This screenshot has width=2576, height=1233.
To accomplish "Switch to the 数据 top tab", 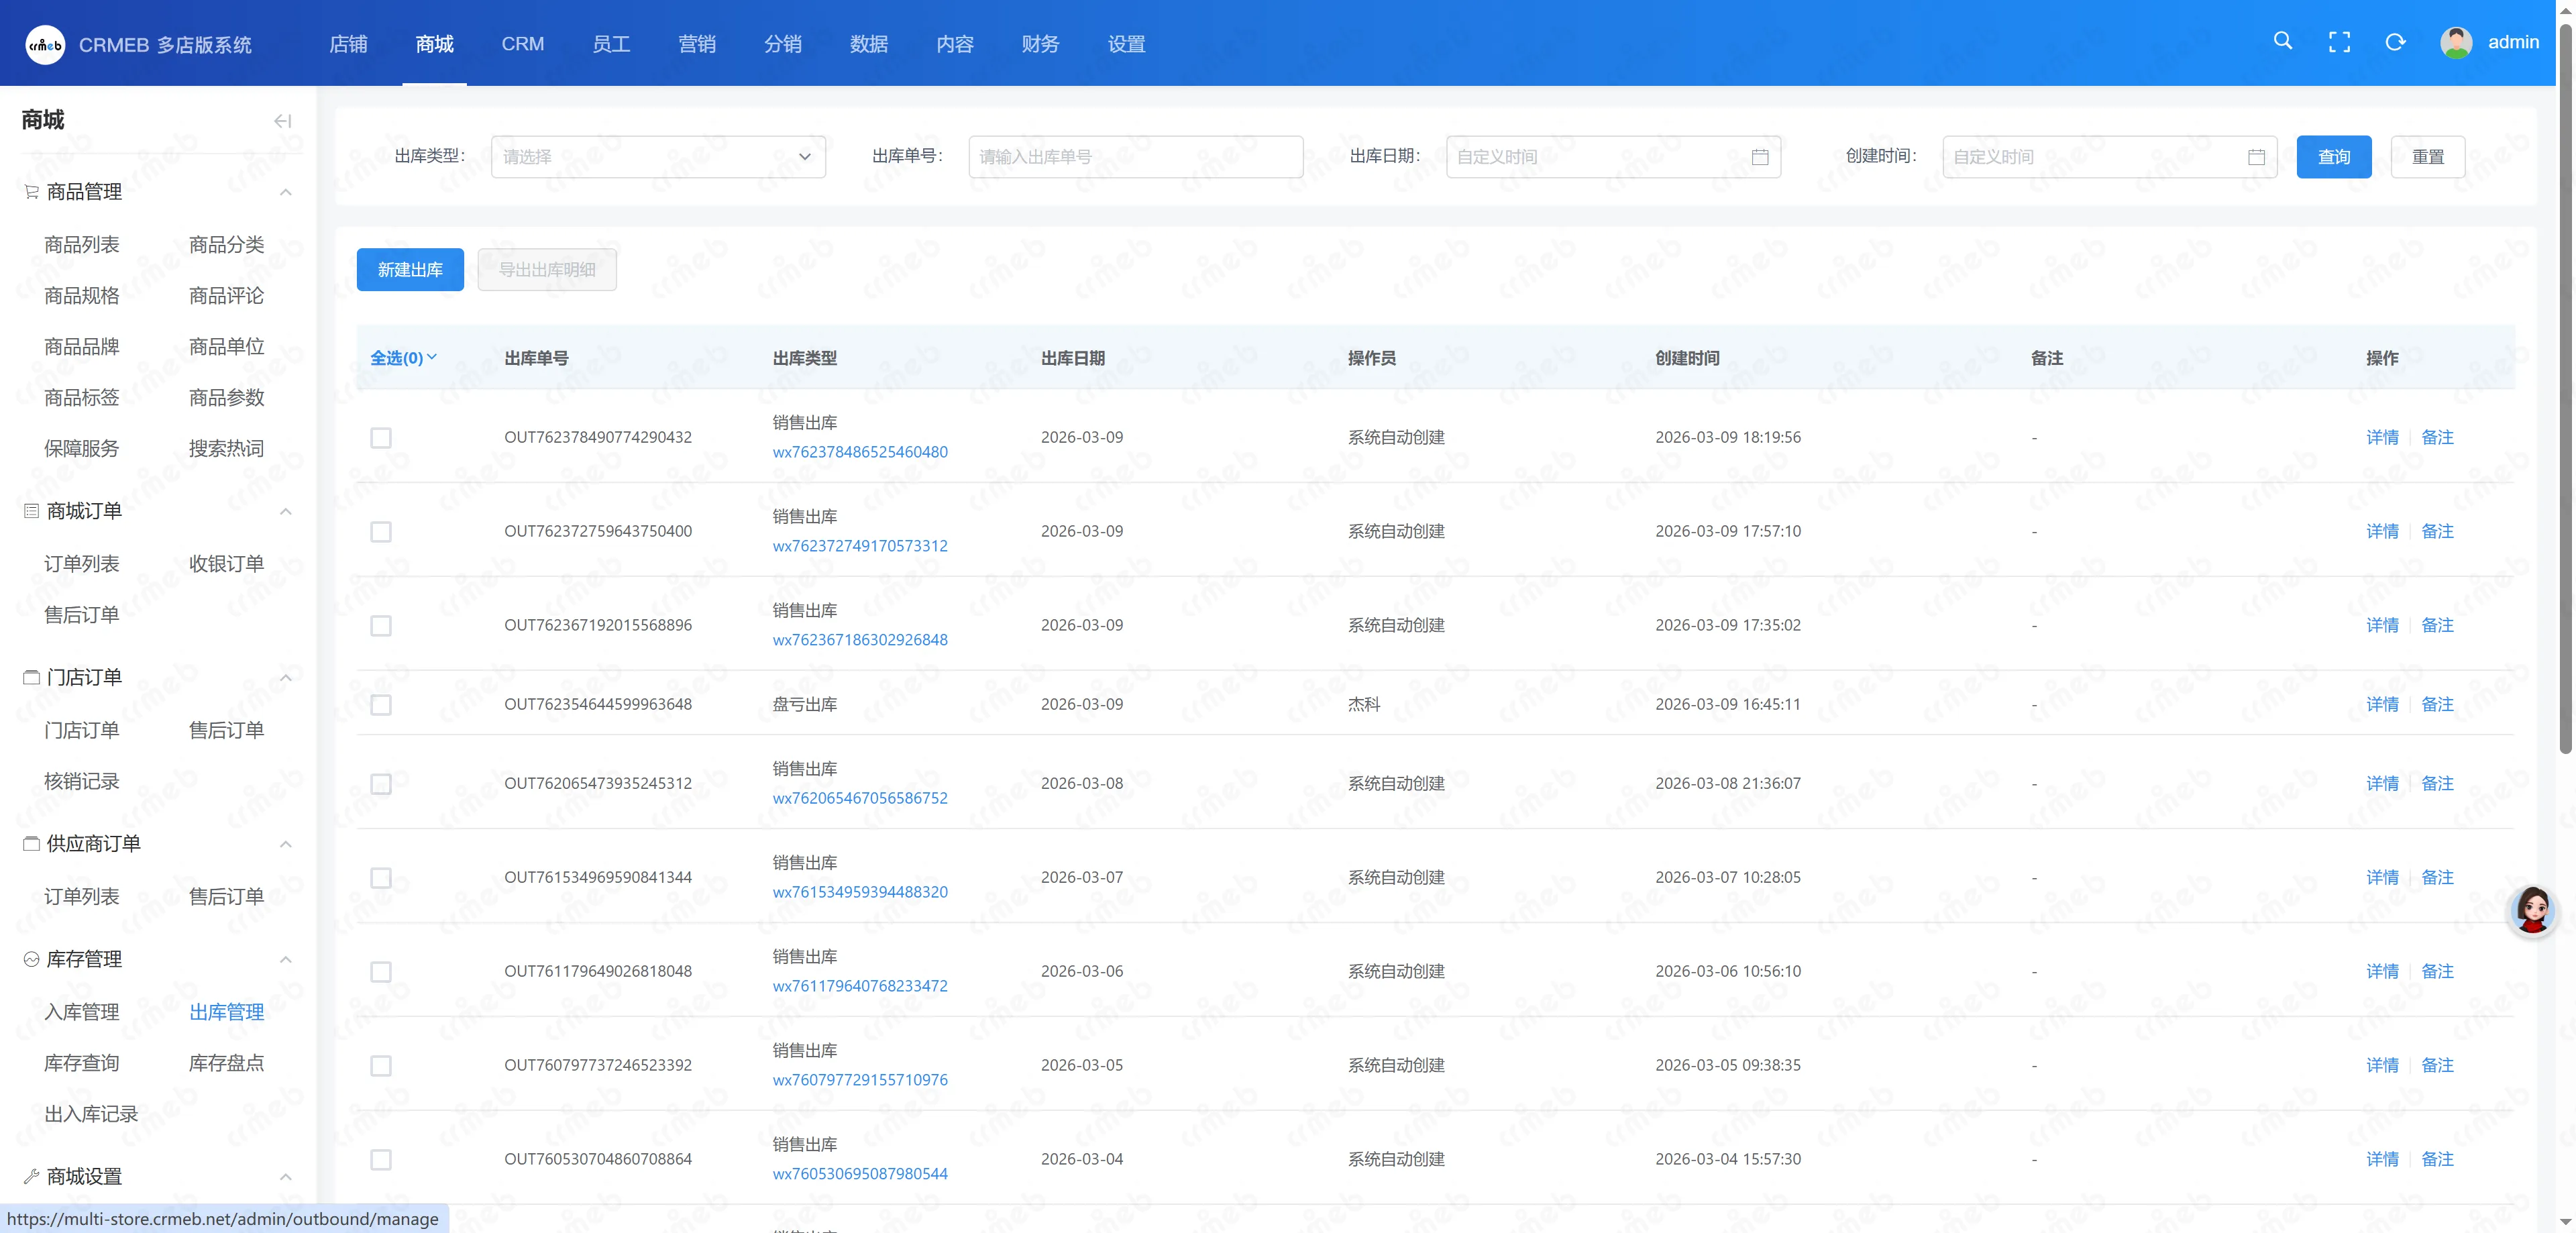I will point(869,44).
